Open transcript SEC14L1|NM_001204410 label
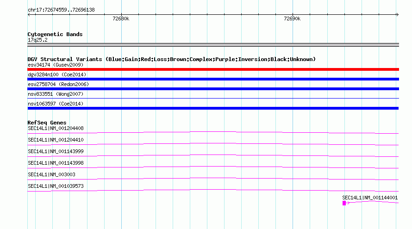Screen dimensions: 412x229 pos(56,140)
